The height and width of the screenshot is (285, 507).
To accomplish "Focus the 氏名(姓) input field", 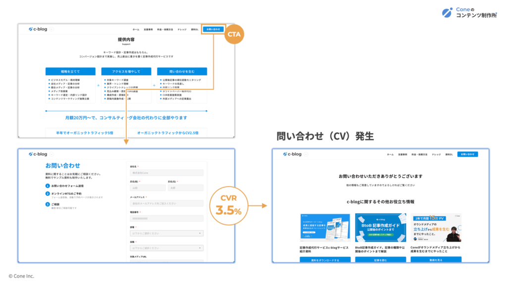I will pos(148,188).
